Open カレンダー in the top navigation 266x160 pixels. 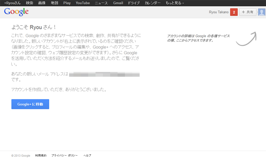tap(152, 3)
